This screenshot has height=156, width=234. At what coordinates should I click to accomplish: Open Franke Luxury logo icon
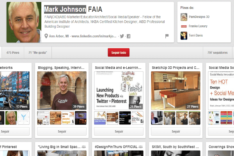click(x=184, y=26)
